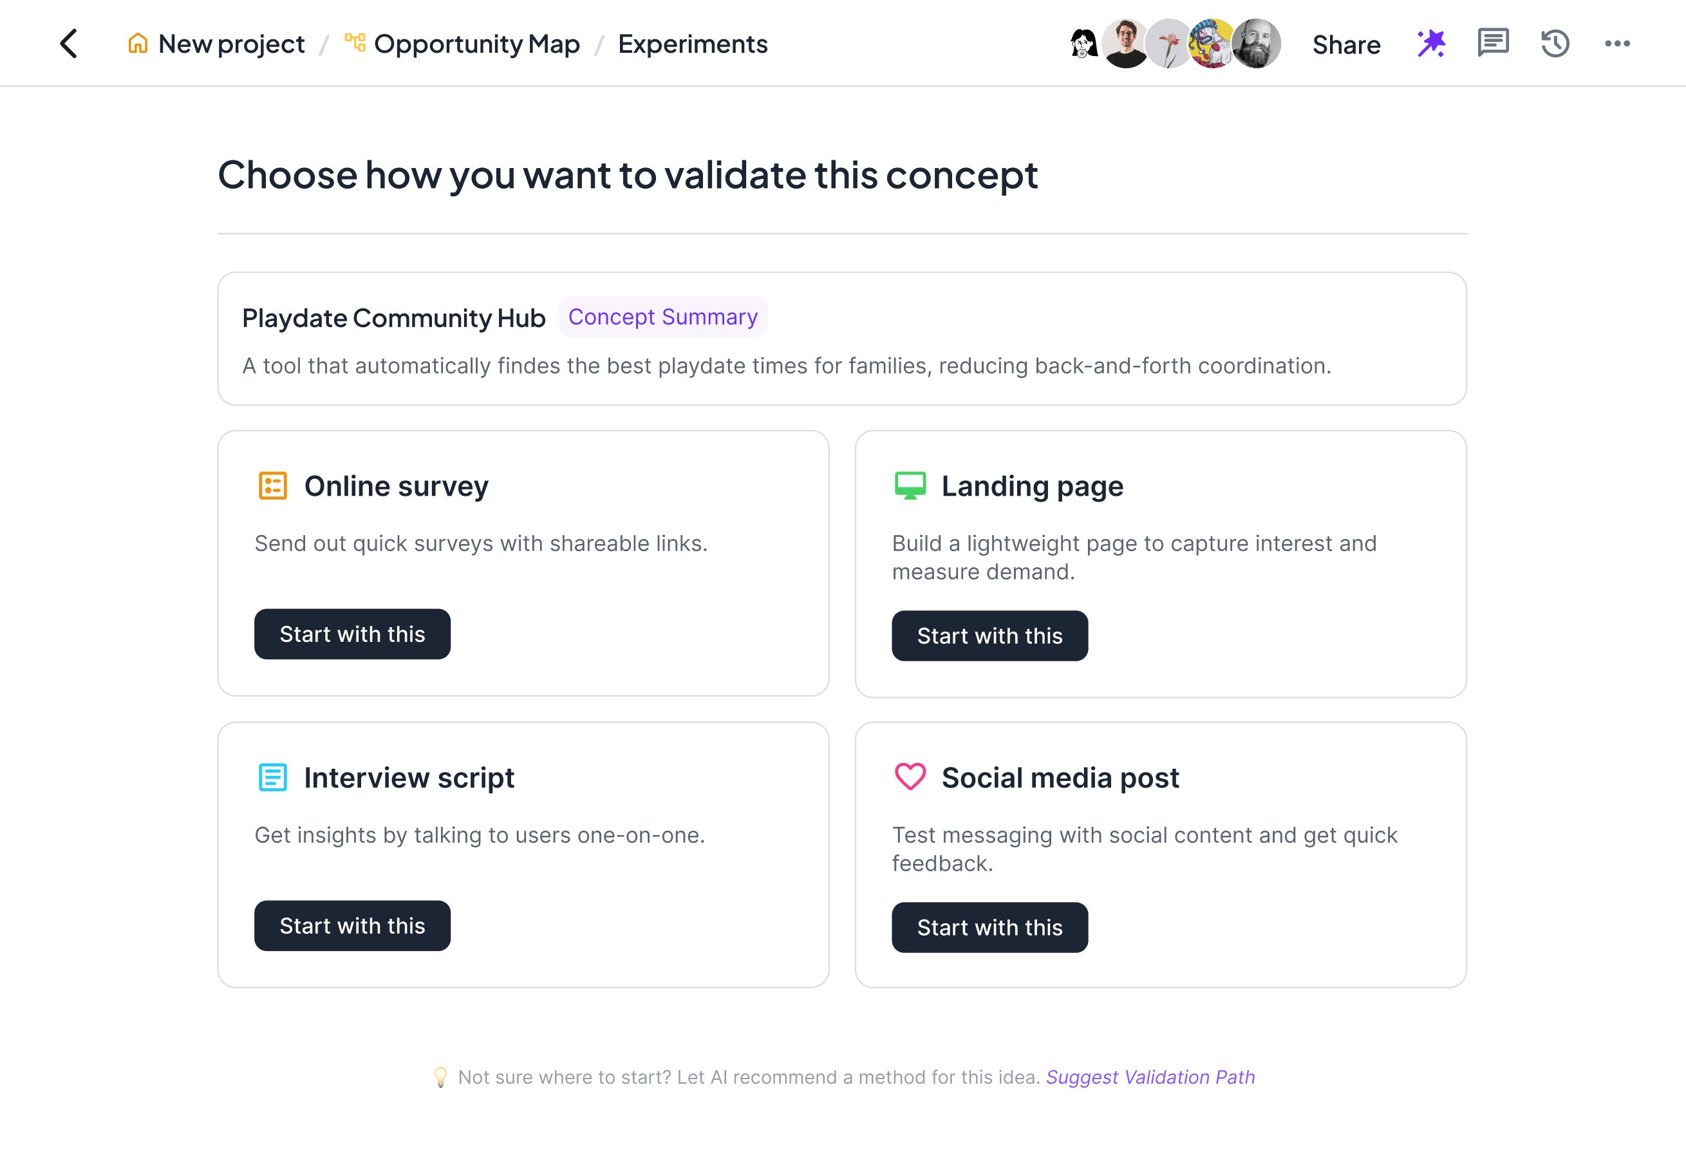Image resolution: width=1686 pixels, height=1159 pixels.
Task: Open the comments panel icon
Action: (x=1493, y=44)
